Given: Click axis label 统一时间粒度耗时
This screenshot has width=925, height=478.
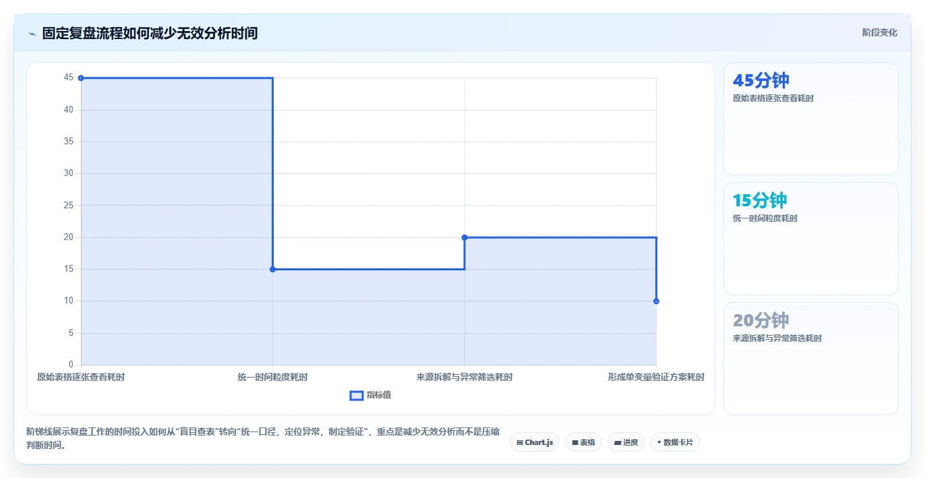Looking at the screenshot, I should click(272, 378).
